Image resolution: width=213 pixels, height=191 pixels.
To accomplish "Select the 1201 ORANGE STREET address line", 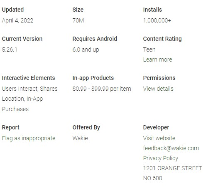I will 173,168.
